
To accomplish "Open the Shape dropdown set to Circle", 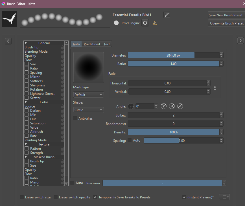I will [88, 110].
